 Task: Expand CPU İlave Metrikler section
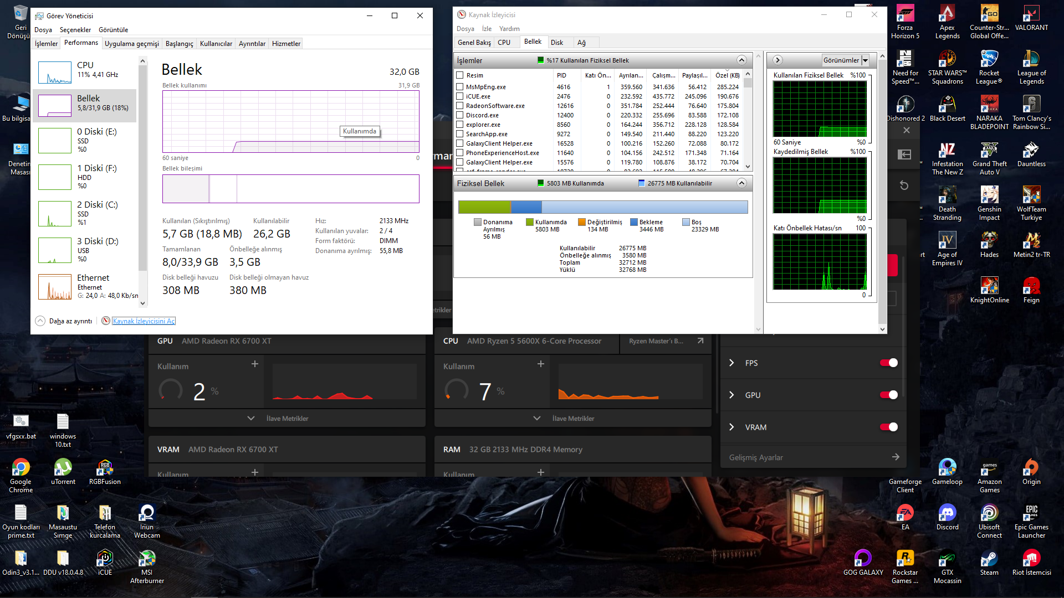pyautogui.click(x=572, y=418)
